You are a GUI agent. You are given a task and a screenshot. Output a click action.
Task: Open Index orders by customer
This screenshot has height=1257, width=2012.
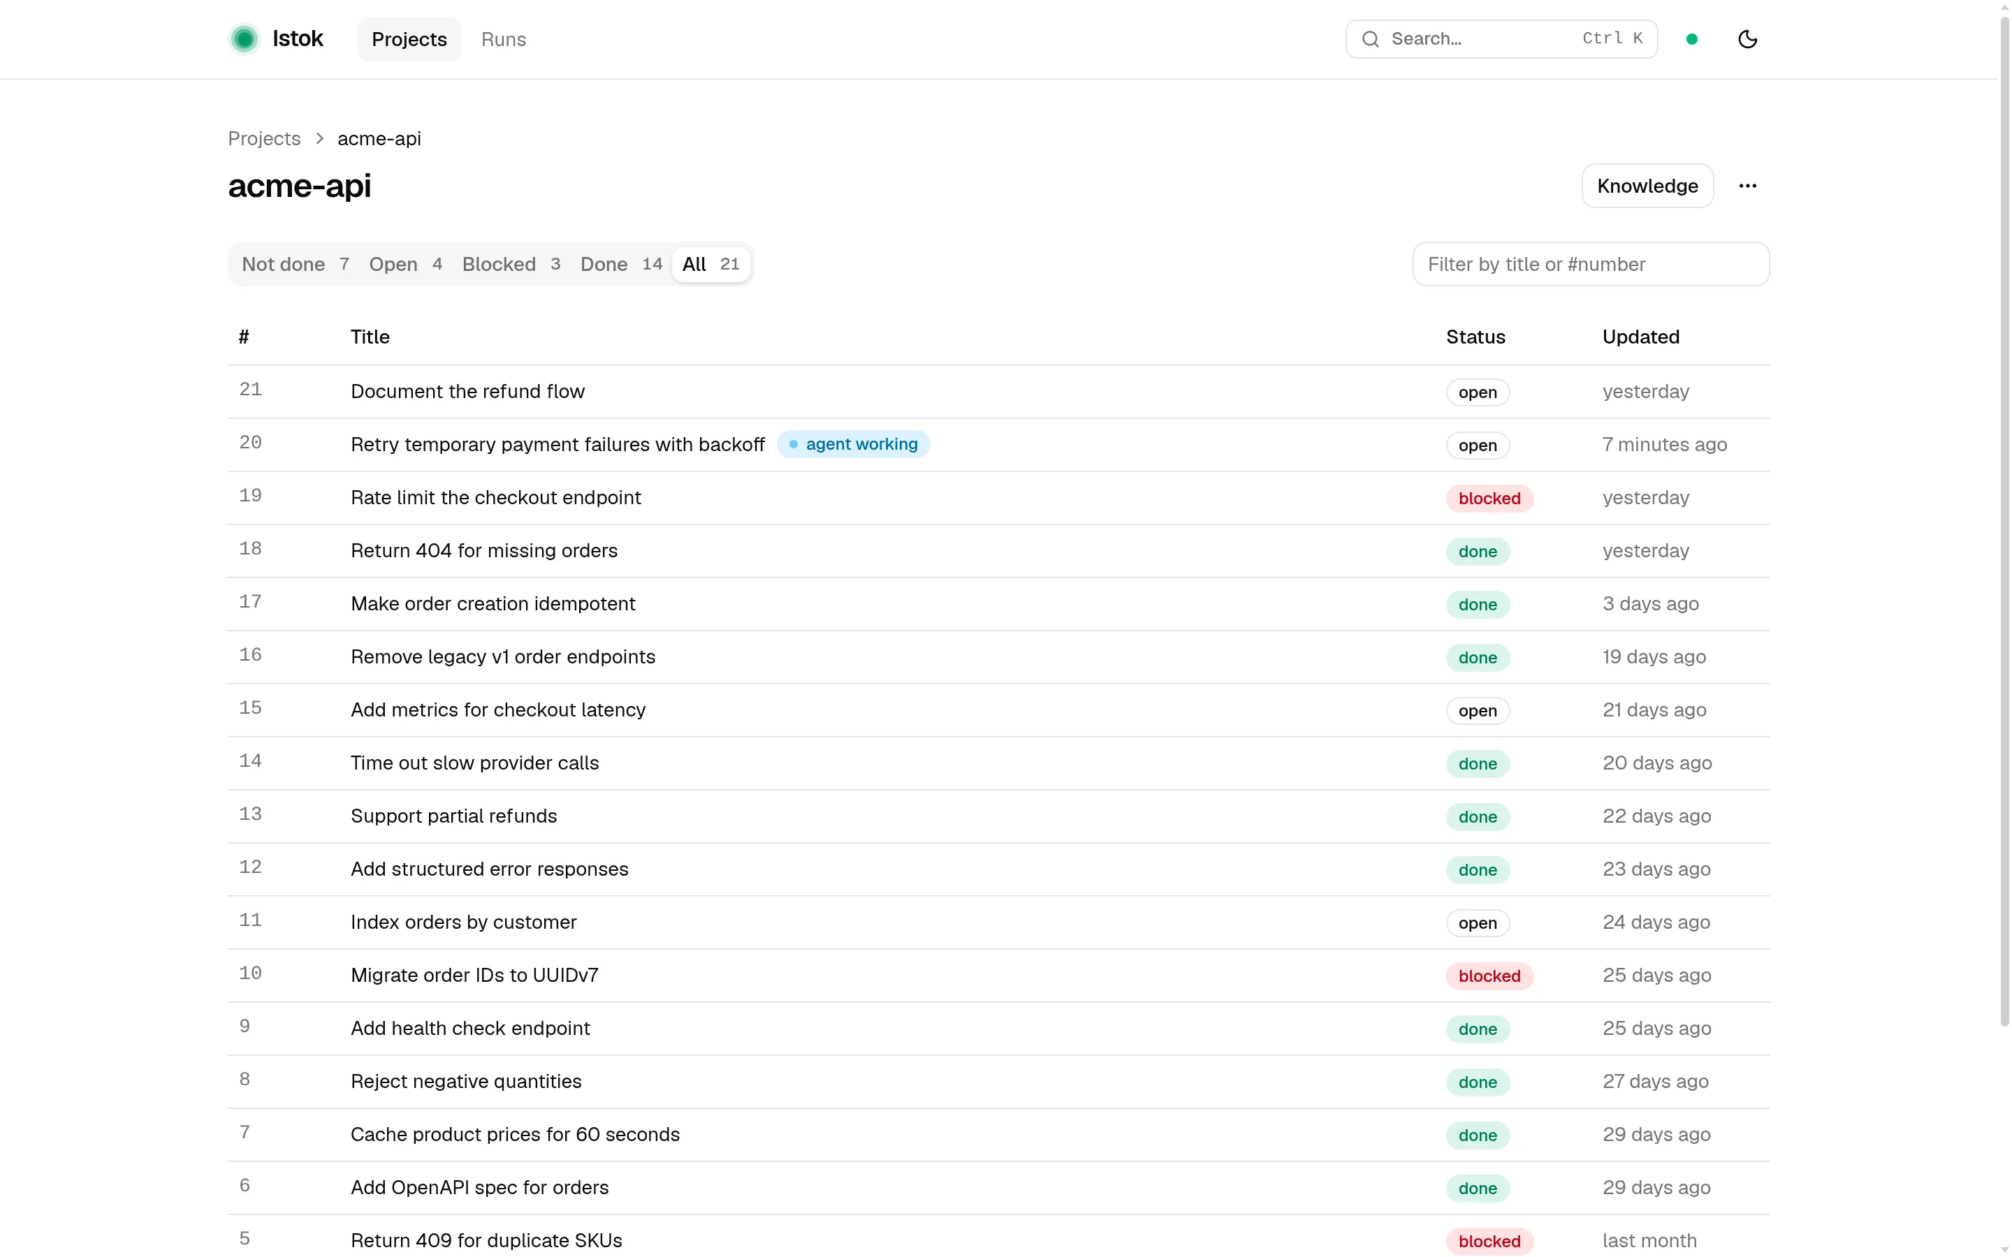point(463,922)
